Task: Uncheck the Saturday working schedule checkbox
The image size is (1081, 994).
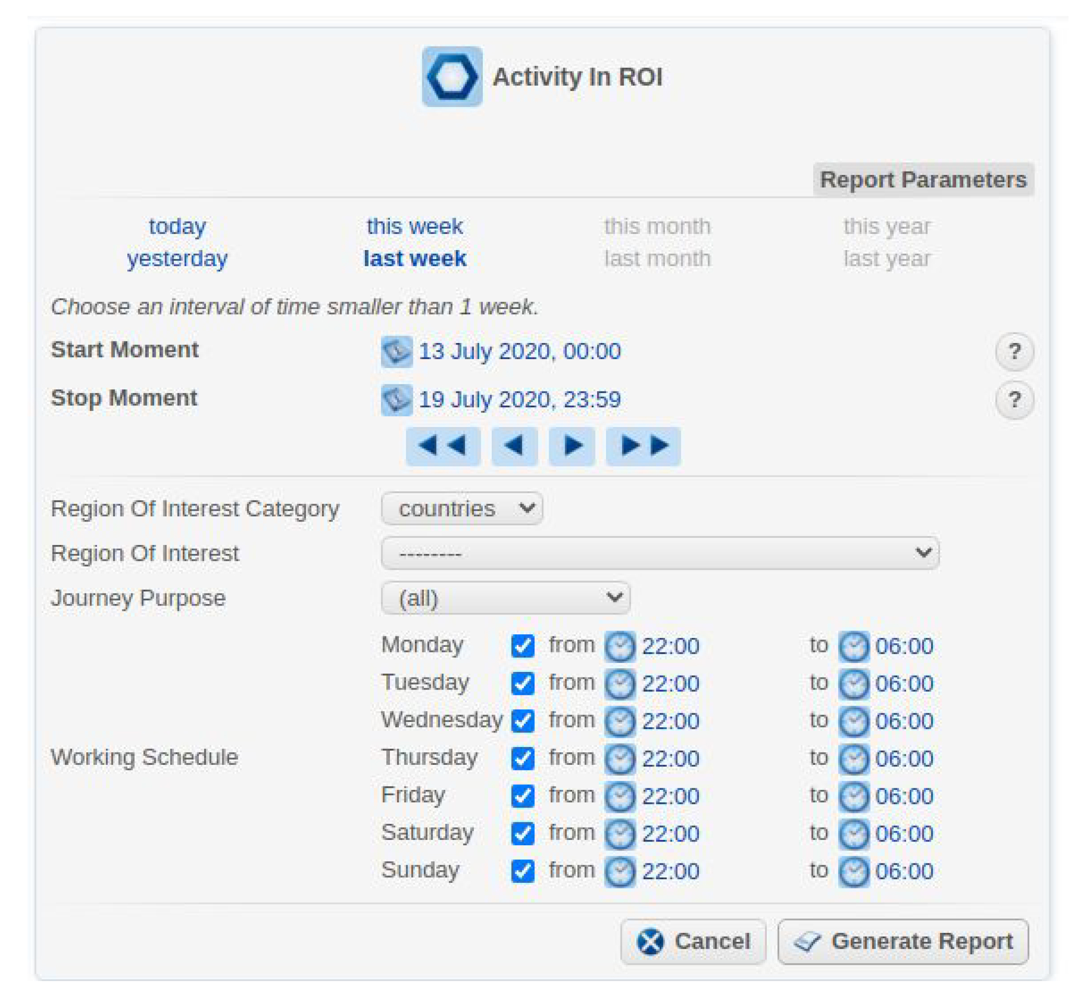Action: click(x=522, y=834)
